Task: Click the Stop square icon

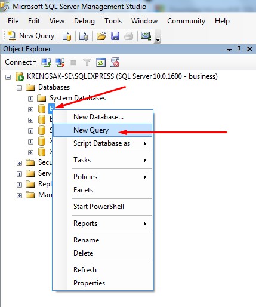Action: [x=73, y=63]
